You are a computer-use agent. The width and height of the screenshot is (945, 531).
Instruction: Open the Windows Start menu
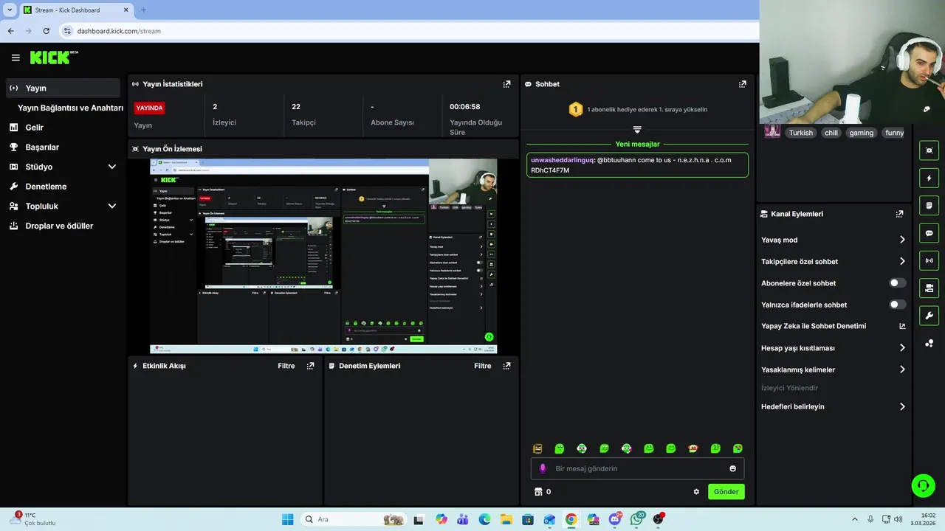pos(287,519)
